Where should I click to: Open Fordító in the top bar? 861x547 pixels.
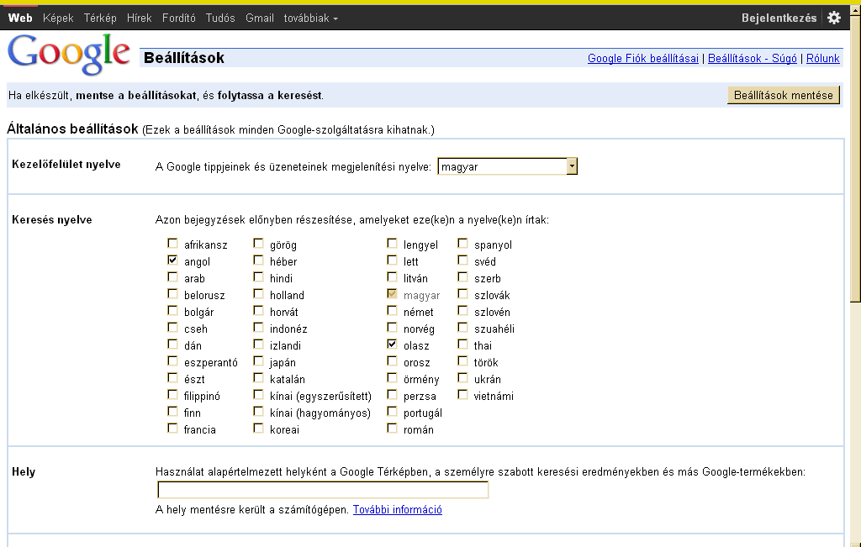(178, 18)
